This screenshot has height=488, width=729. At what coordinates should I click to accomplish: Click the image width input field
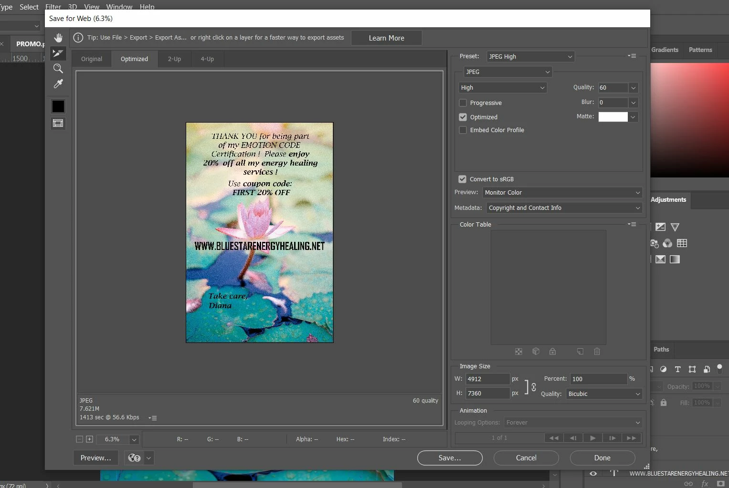487,379
